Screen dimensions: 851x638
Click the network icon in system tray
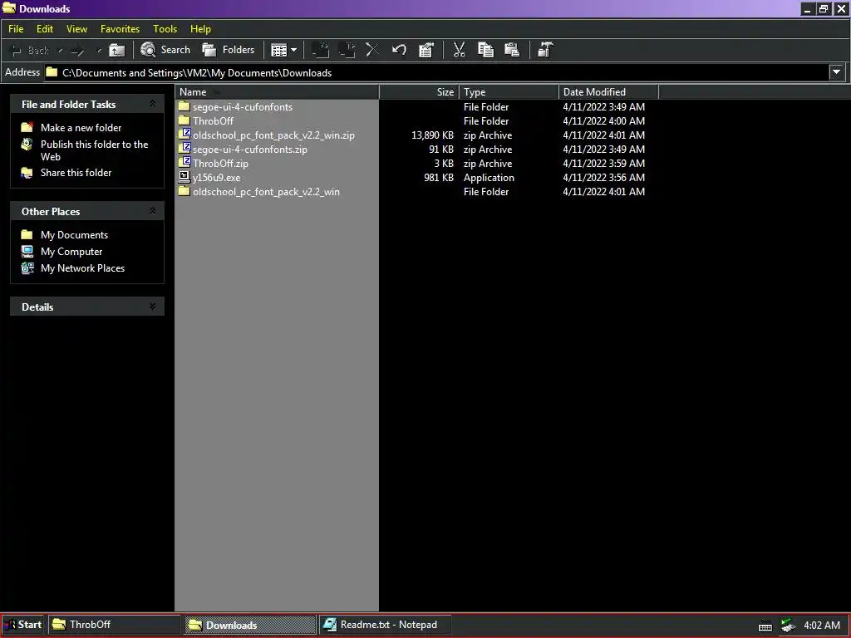tap(788, 626)
